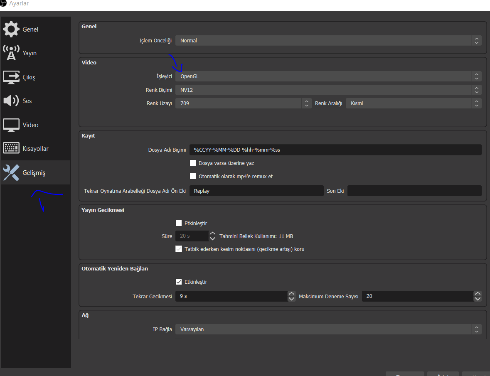Tick 'Otomatik olarak mp4'e remux et'
490x376 pixels.
(x=193, y=176)
